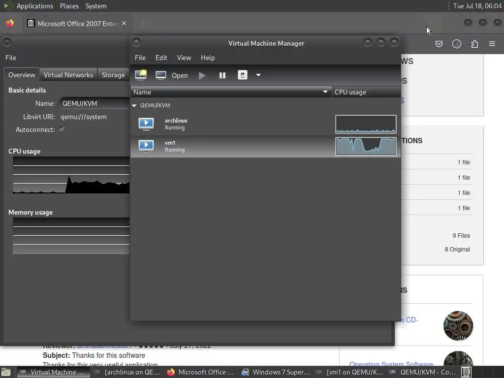Close the Microsoft Office 2007 browser tab
Viewport: 504px width, 378px height.
[124, 24]
